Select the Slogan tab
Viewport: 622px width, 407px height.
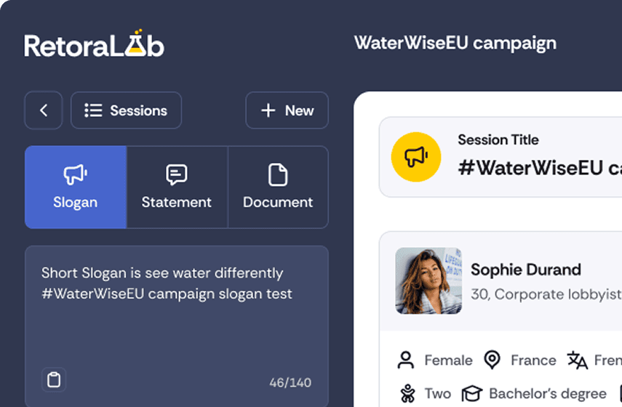click(76, 188)
